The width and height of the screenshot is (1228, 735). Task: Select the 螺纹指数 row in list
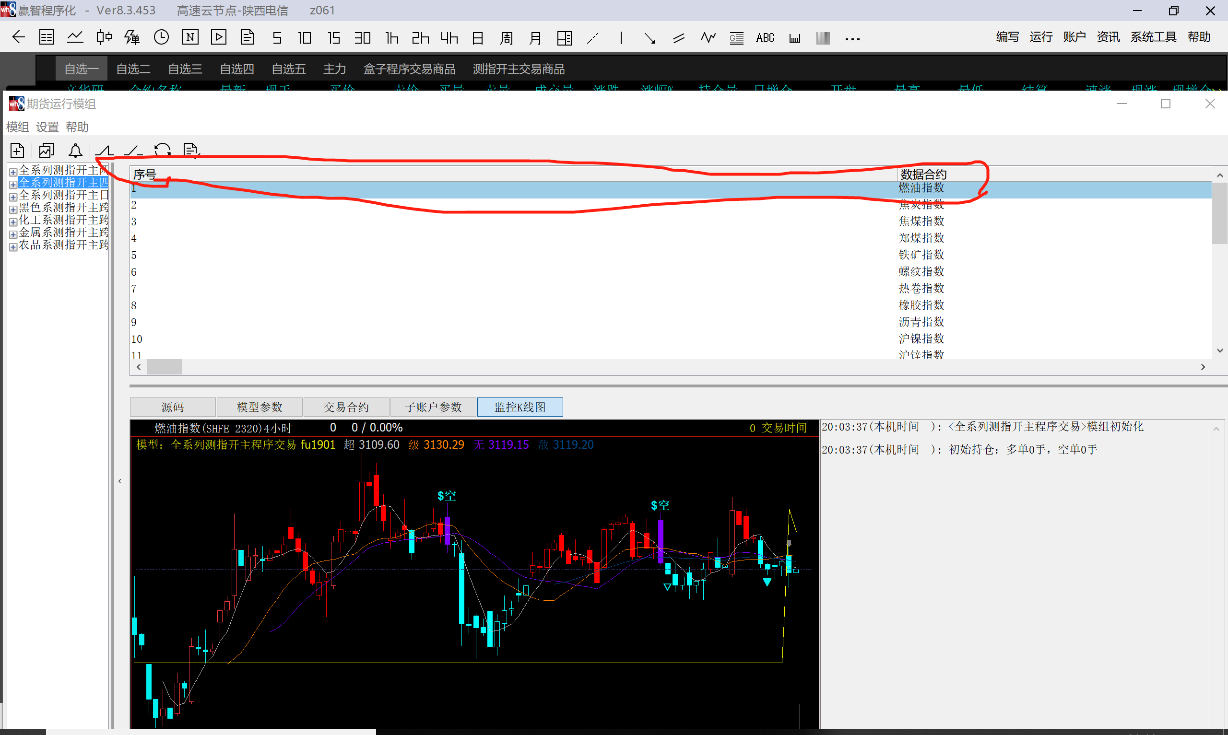pyautogui.click(x=921, y=271)
